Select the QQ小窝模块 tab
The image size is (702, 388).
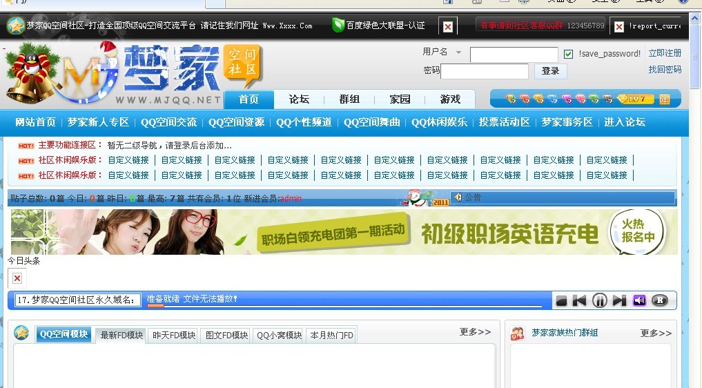(x=280, y=335)
